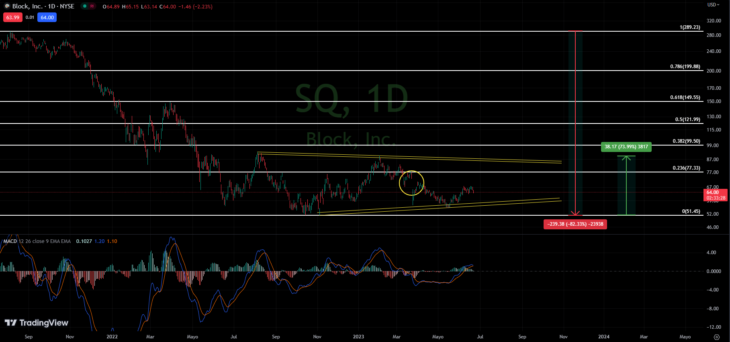
Task: Click the Jul label before Sep 2023
Action: point(480,337)
